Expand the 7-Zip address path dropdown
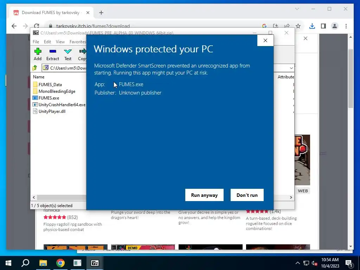 (291, 68)
